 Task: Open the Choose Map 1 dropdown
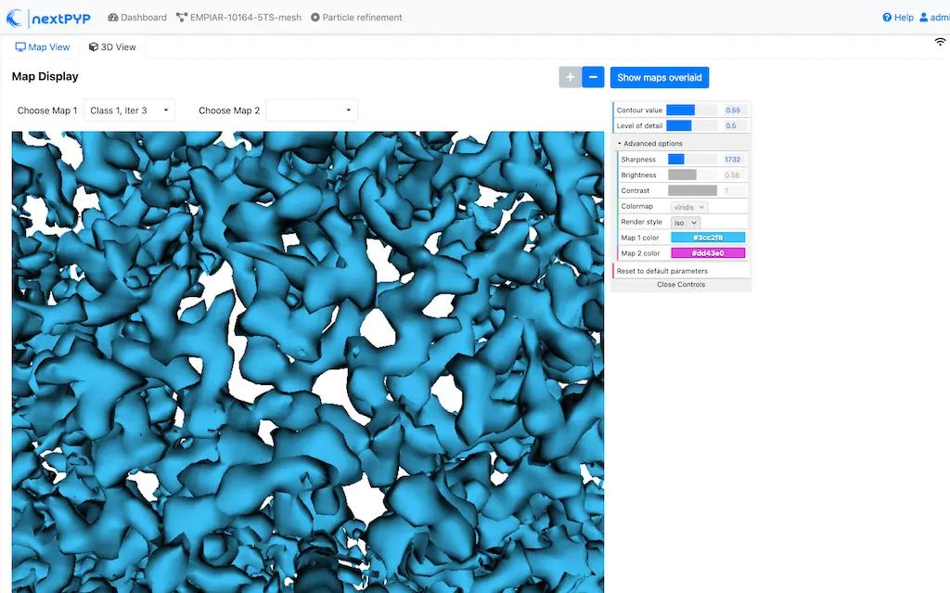(x=130, y=110)
